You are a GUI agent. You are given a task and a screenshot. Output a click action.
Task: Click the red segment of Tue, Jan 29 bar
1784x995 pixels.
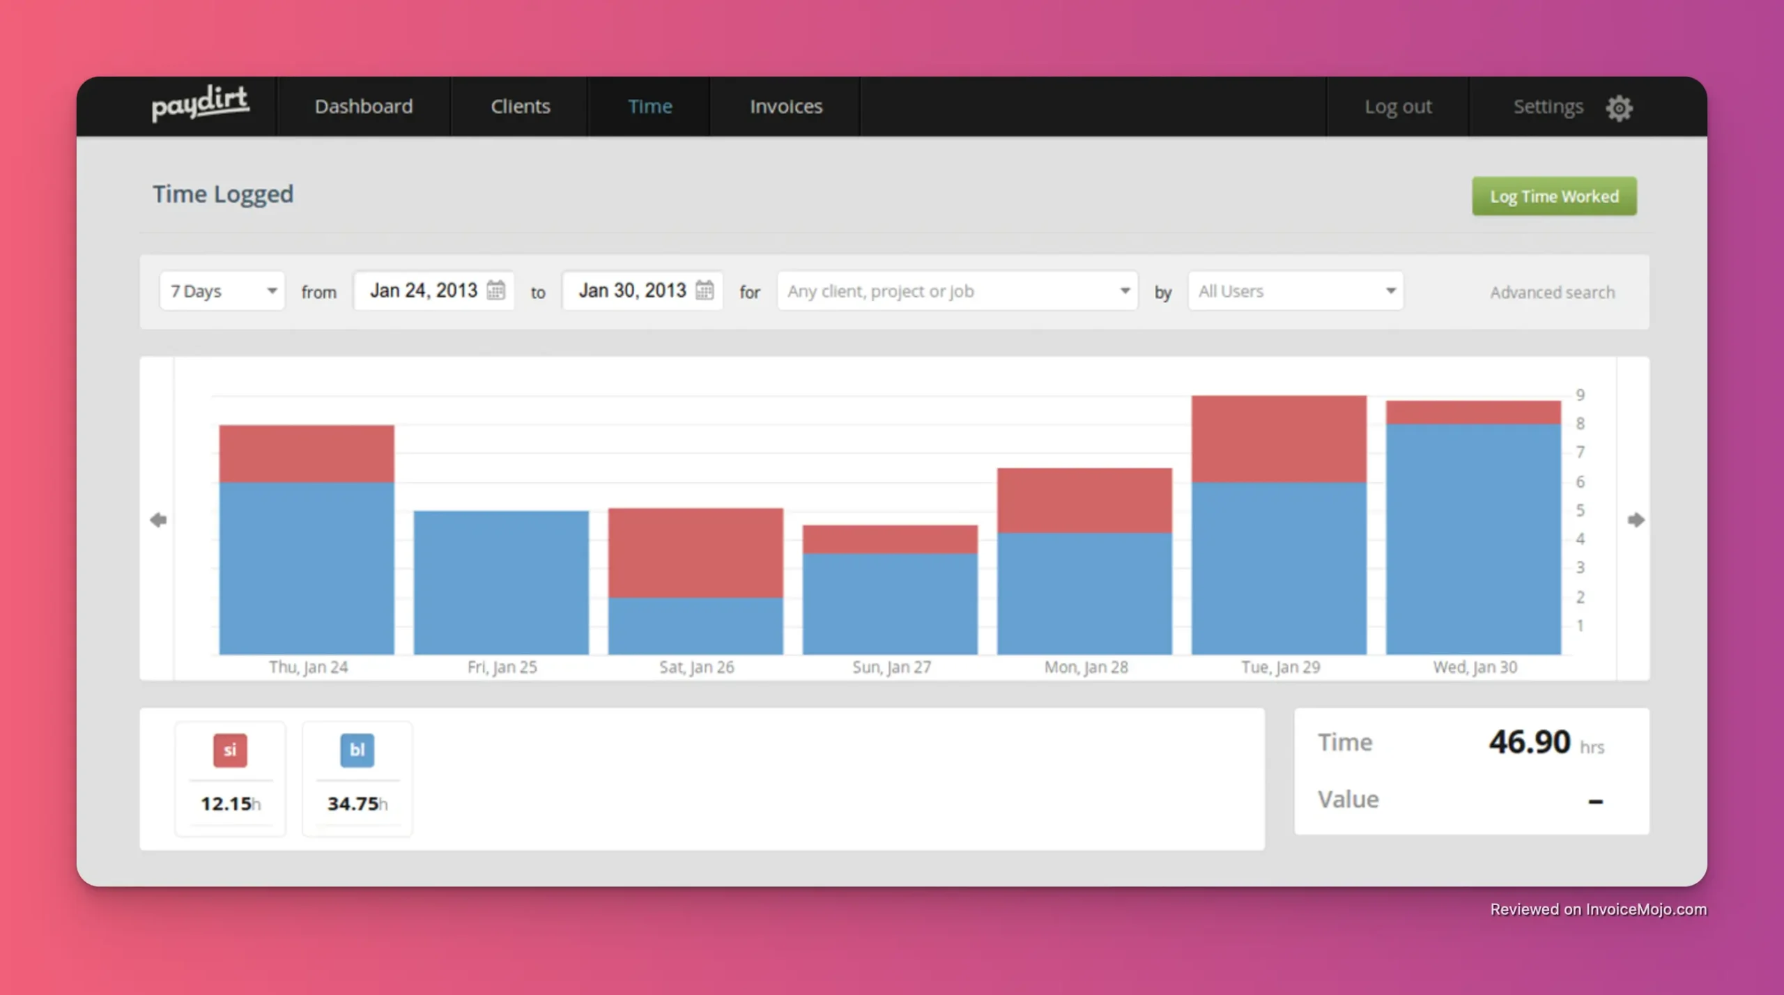1279,439
